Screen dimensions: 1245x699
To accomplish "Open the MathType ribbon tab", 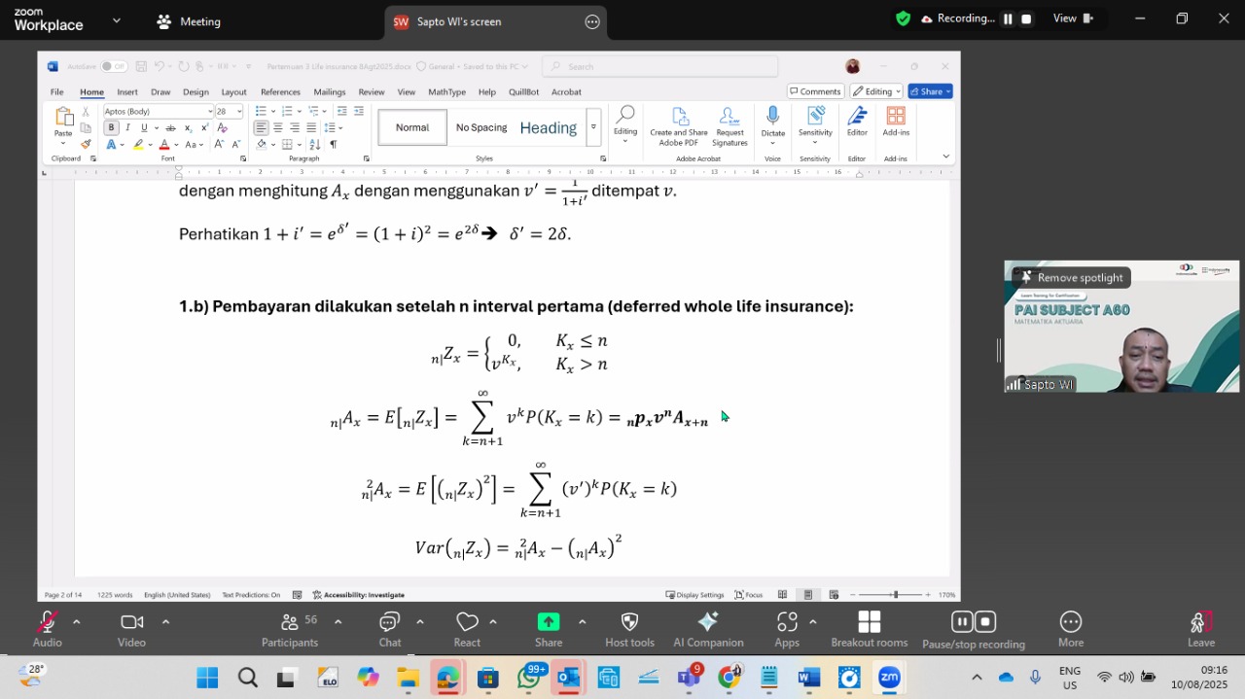I will click(446, 92).
